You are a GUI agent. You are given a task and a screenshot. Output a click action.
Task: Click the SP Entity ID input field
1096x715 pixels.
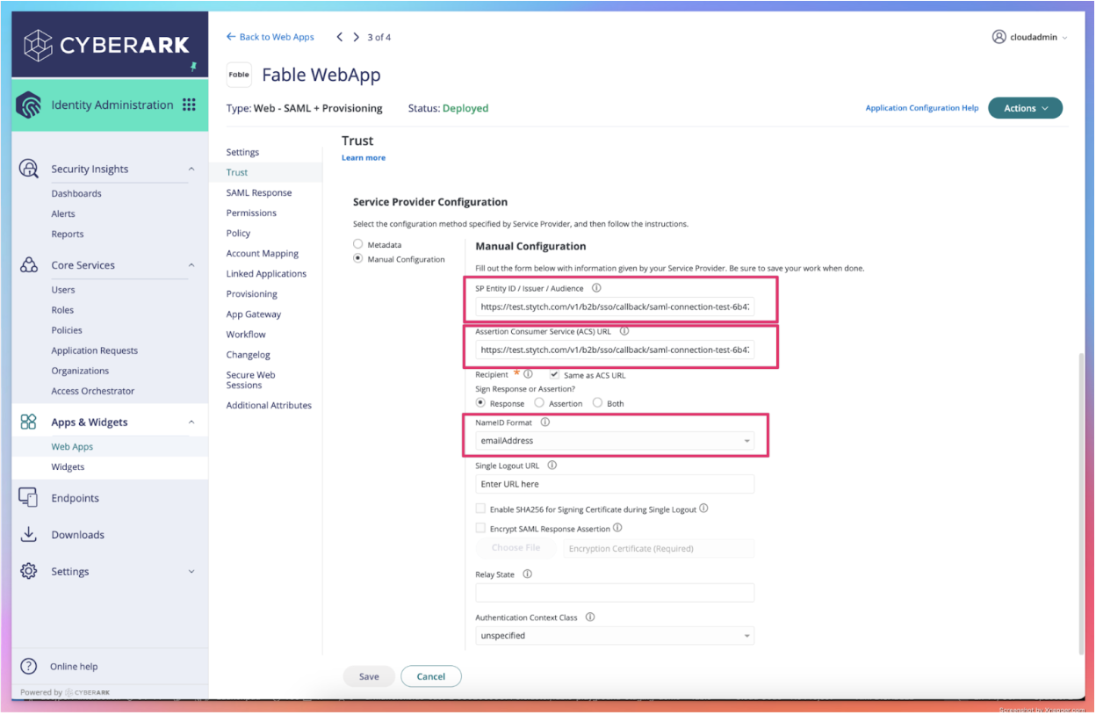[615, 308]
